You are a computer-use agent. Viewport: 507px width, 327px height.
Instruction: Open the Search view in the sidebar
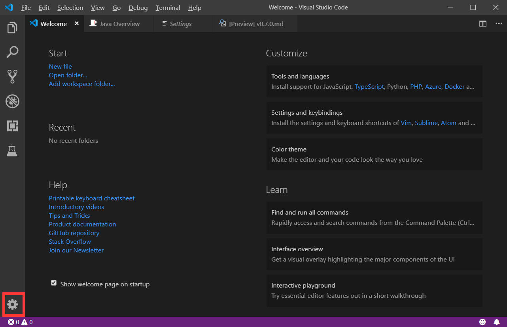coord(12,52)
